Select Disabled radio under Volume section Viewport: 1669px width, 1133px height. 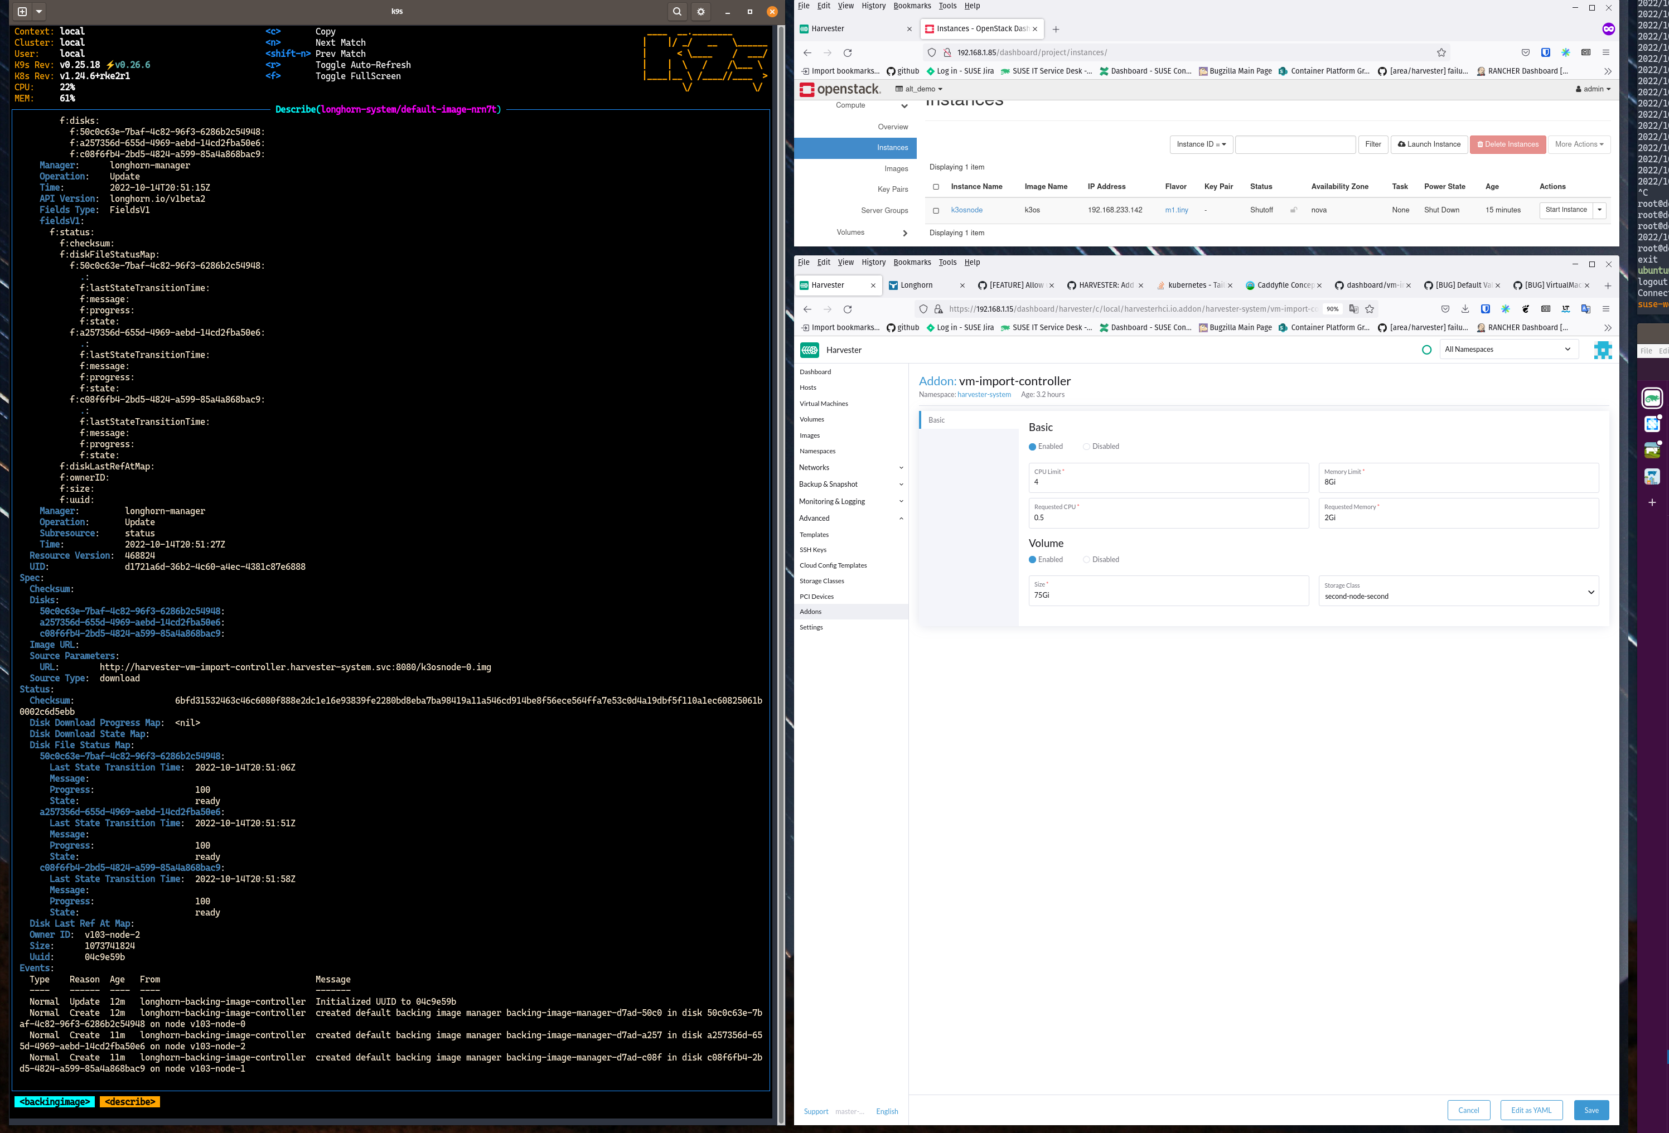[1087, 559]
